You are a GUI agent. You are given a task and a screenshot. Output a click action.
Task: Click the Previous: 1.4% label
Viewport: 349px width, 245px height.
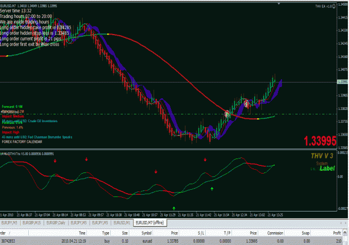12,127
